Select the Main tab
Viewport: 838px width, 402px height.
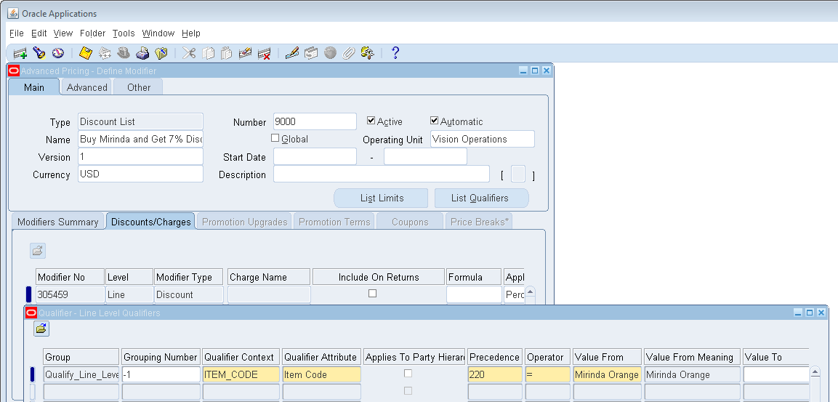(x=33, y=87)
